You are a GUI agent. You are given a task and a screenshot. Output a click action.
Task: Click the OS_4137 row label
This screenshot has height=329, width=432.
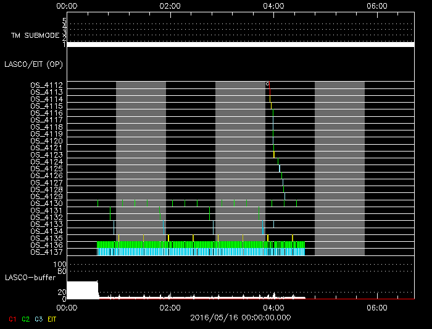click(x=46, y=252)
